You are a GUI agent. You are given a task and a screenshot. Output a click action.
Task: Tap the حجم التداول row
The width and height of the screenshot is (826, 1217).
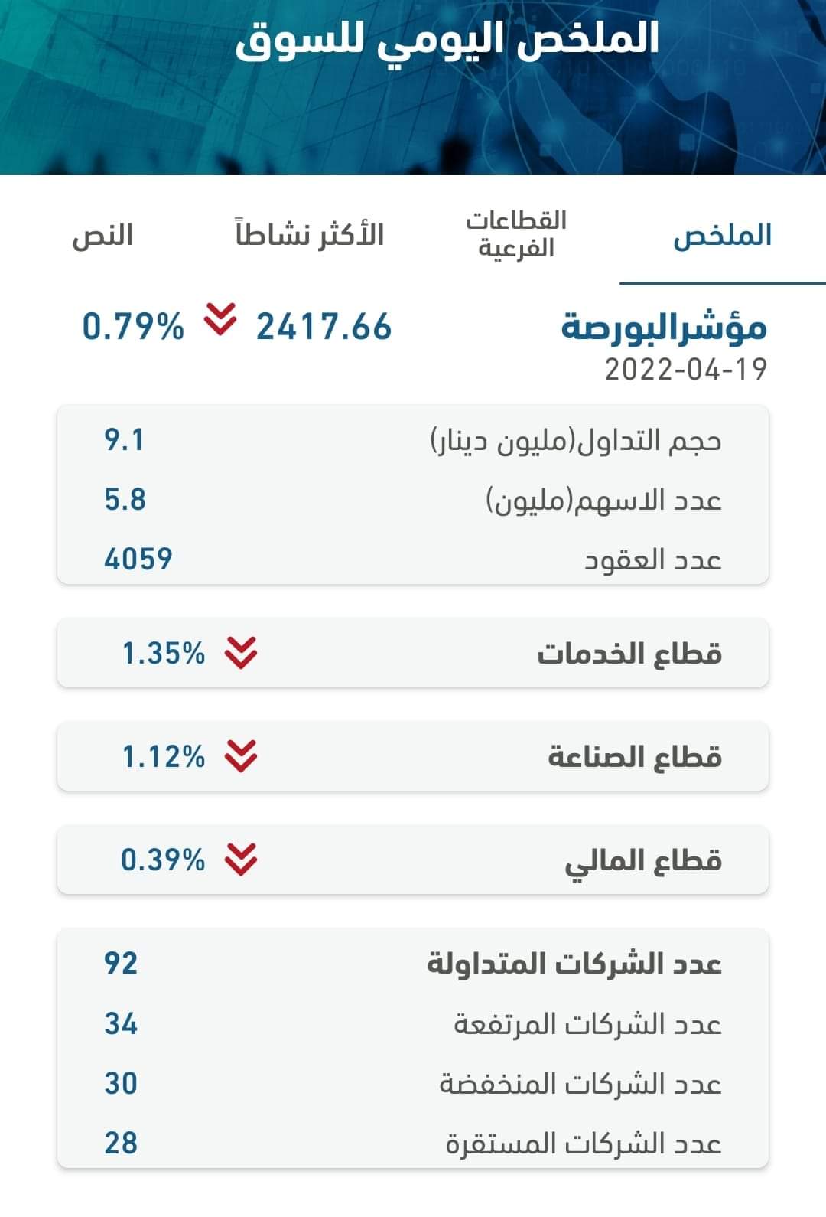coord(413,441)
